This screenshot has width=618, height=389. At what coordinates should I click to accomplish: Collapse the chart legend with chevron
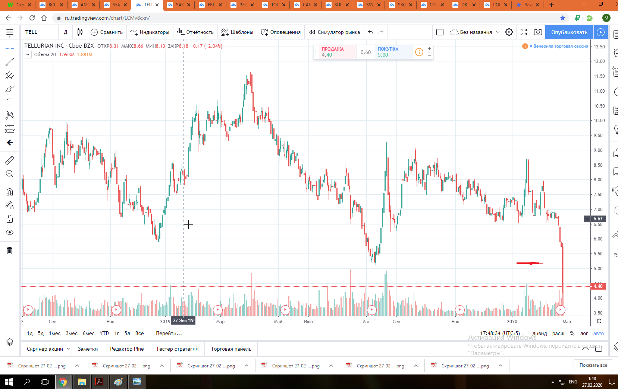click(x=28, y=55)
